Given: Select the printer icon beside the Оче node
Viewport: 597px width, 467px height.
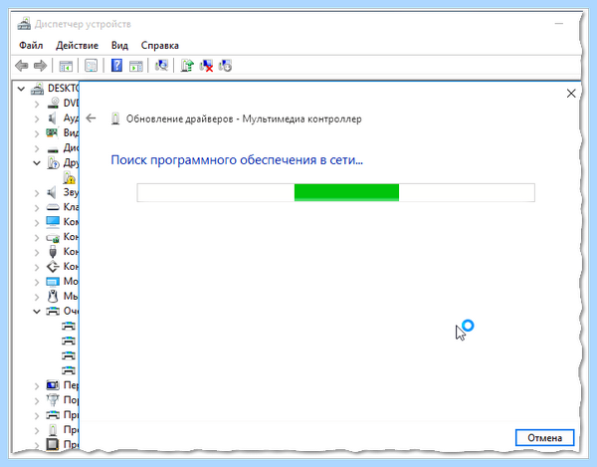Looking at the screenshot, I should 53,312.
